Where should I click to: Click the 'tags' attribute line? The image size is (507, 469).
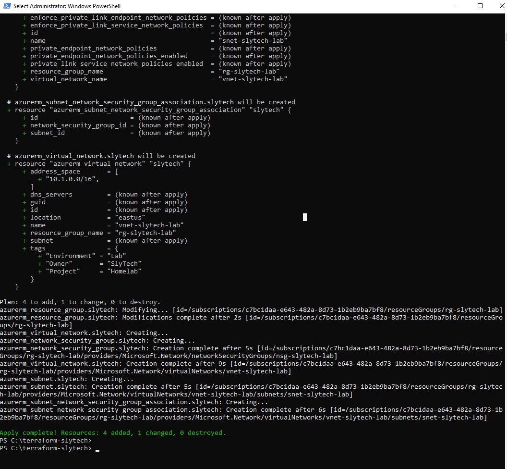click(71, 248)
